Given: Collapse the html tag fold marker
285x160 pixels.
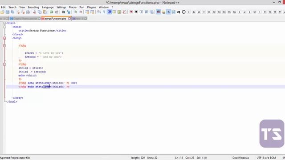Looking at the screenshot, I should pos(4,23).
